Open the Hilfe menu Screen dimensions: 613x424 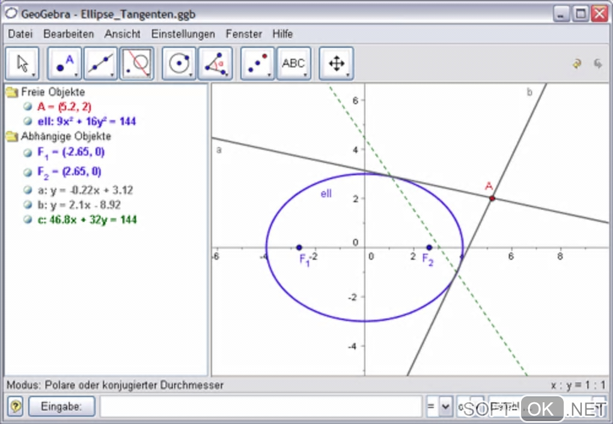pos(282,34)
